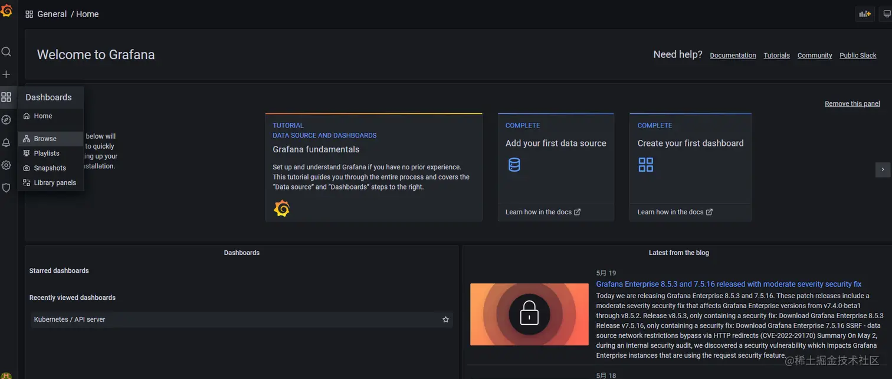
Task: Click the Remove this panel link
Action: (x=852, y=104)
